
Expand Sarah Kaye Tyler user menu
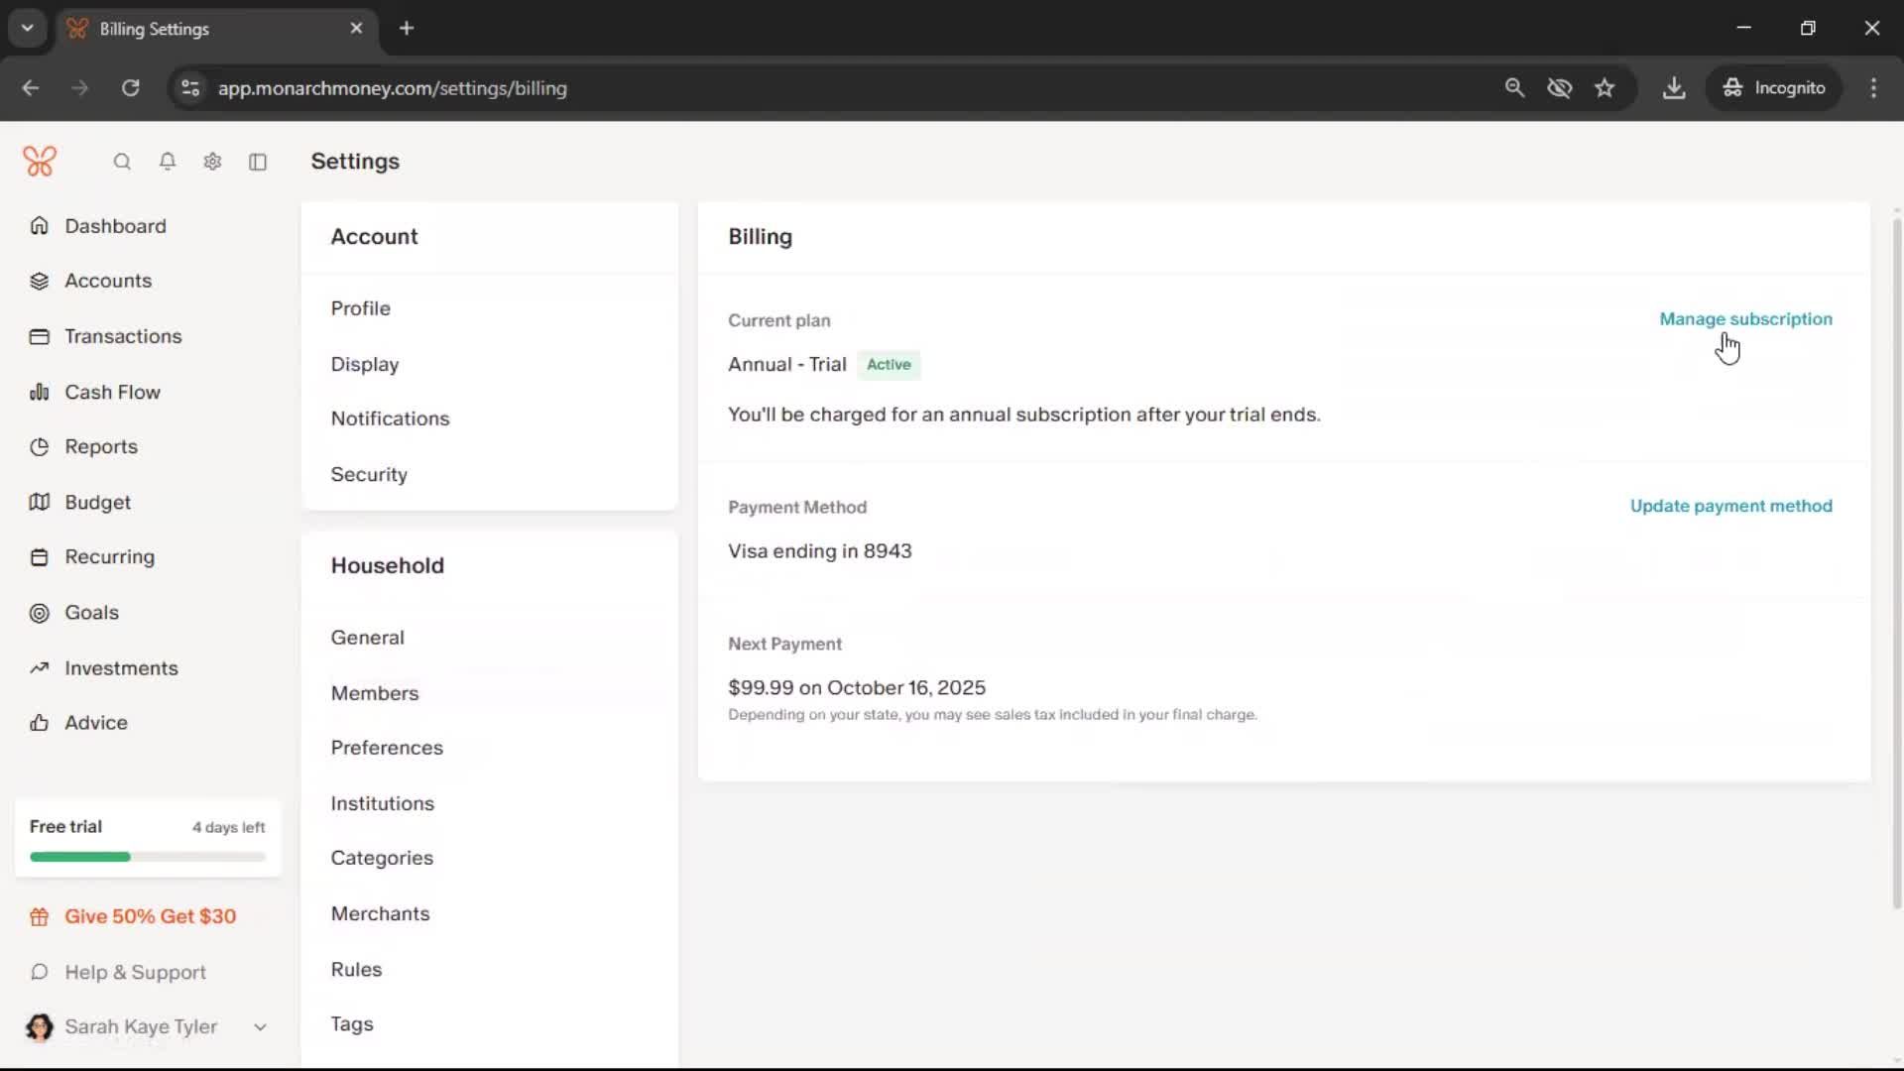coord(260,1027)
